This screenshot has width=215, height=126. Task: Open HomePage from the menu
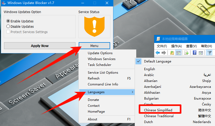pyautogui.click(x=107, y=112)
